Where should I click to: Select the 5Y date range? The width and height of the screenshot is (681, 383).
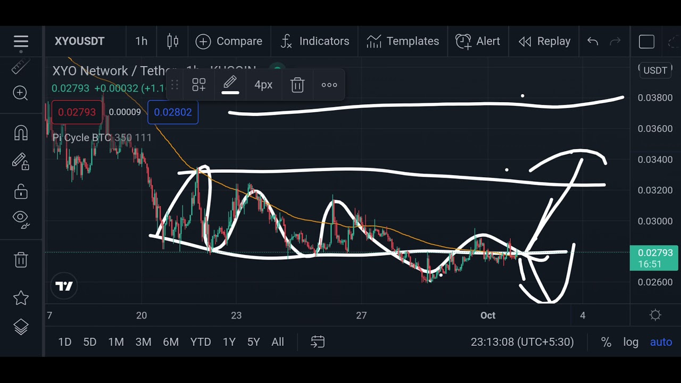point(253,342)
